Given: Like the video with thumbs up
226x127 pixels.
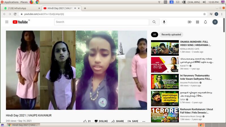Looking at the screenshot, I should [87, 121].
